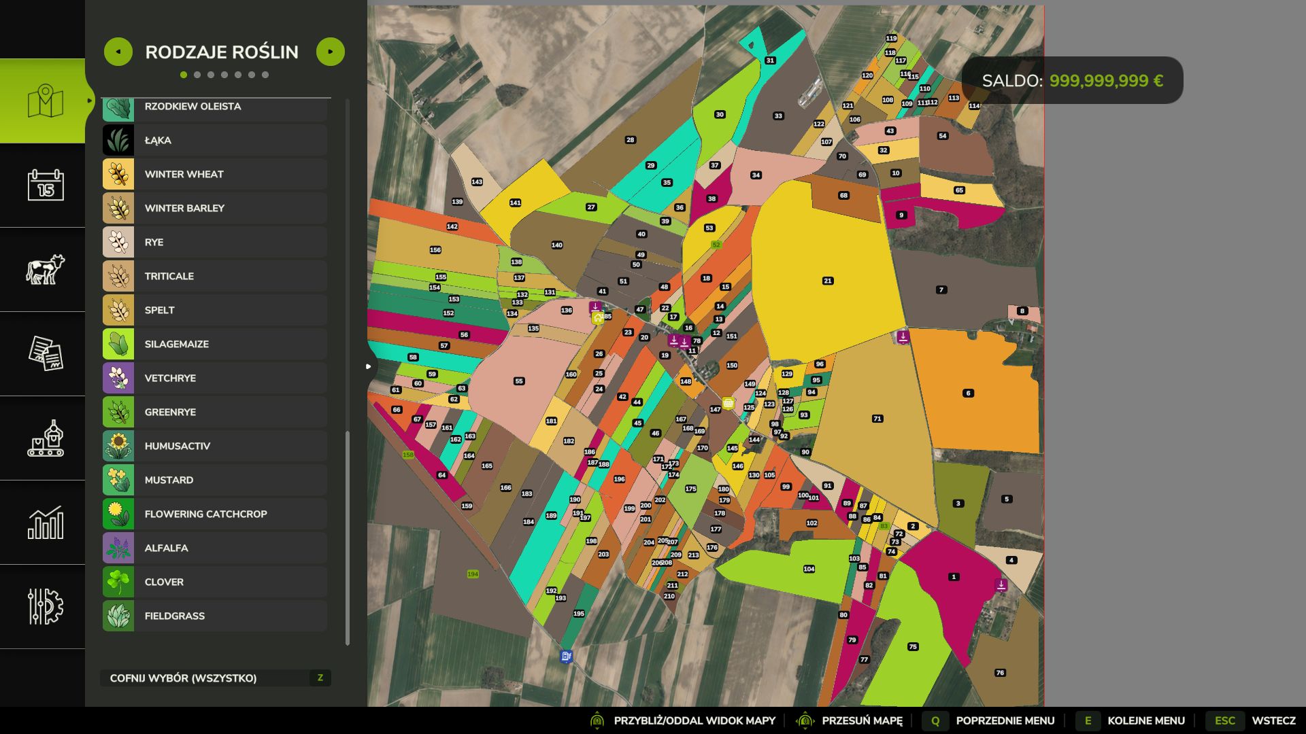Screen dimensions: 1306x734
Task: Toggle the WINTER WHEAT crop filter
Action: coord(215,174)
